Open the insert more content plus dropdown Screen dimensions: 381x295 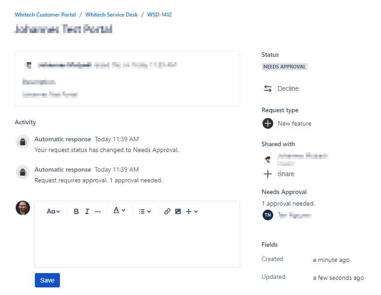coord(191,211)
